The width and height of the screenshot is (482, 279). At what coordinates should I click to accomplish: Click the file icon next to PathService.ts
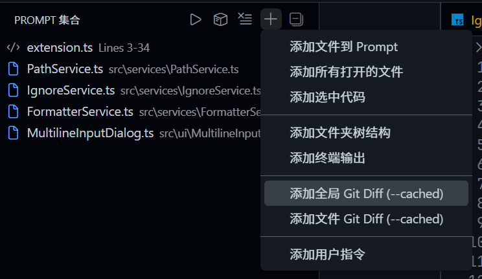pos(13,69)
